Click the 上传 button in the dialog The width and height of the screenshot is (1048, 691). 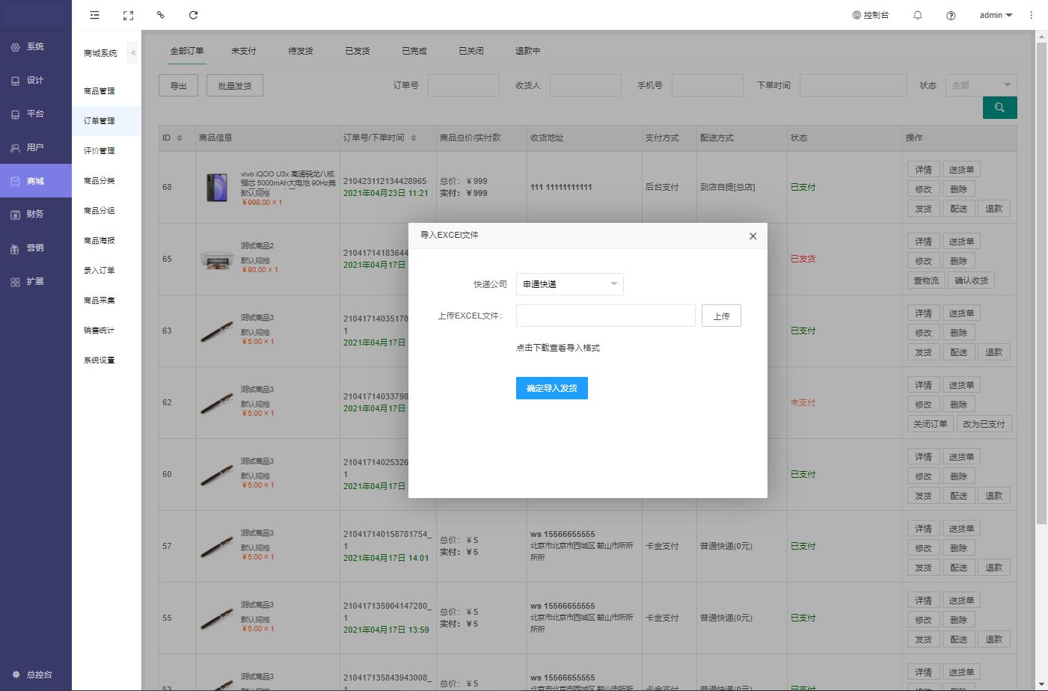[x=721, y=316]
